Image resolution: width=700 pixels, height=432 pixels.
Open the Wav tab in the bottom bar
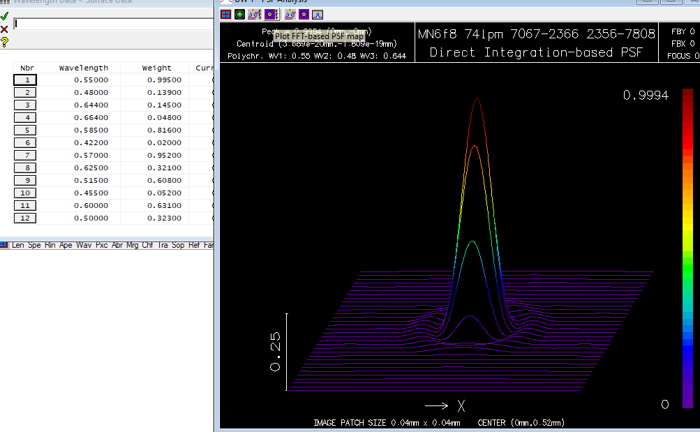(x=84, y=245)
